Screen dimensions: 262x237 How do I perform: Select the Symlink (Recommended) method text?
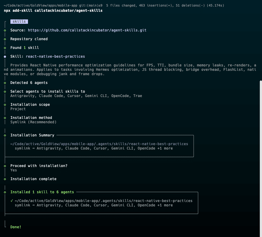pos(33,122)
